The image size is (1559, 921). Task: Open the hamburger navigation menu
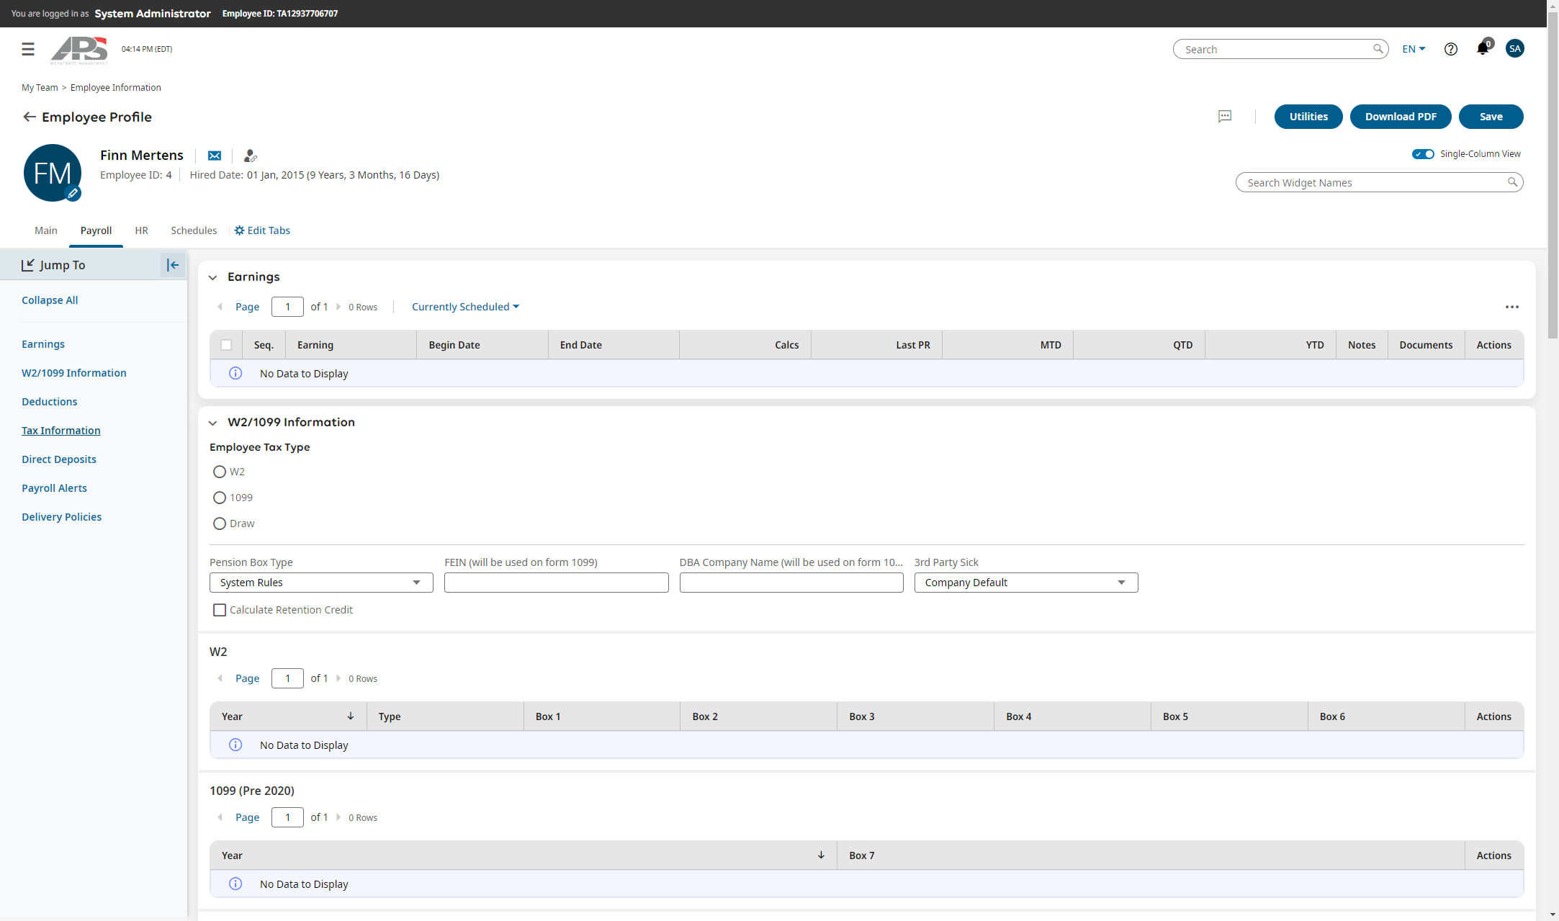pos(28,49)
